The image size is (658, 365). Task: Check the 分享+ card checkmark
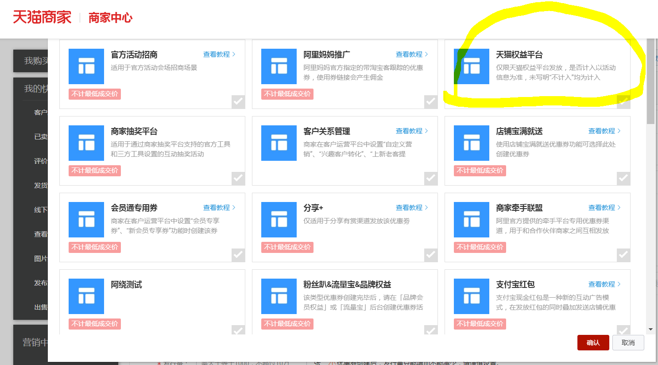point(431,255)
